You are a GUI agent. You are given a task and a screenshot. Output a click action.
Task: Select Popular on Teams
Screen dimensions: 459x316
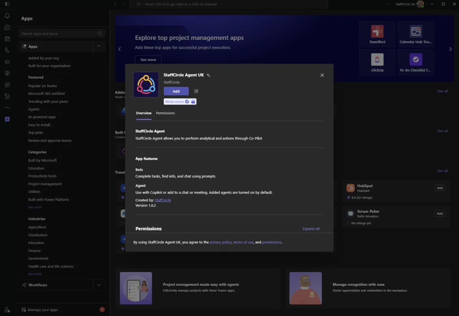(x=42, y=86)
